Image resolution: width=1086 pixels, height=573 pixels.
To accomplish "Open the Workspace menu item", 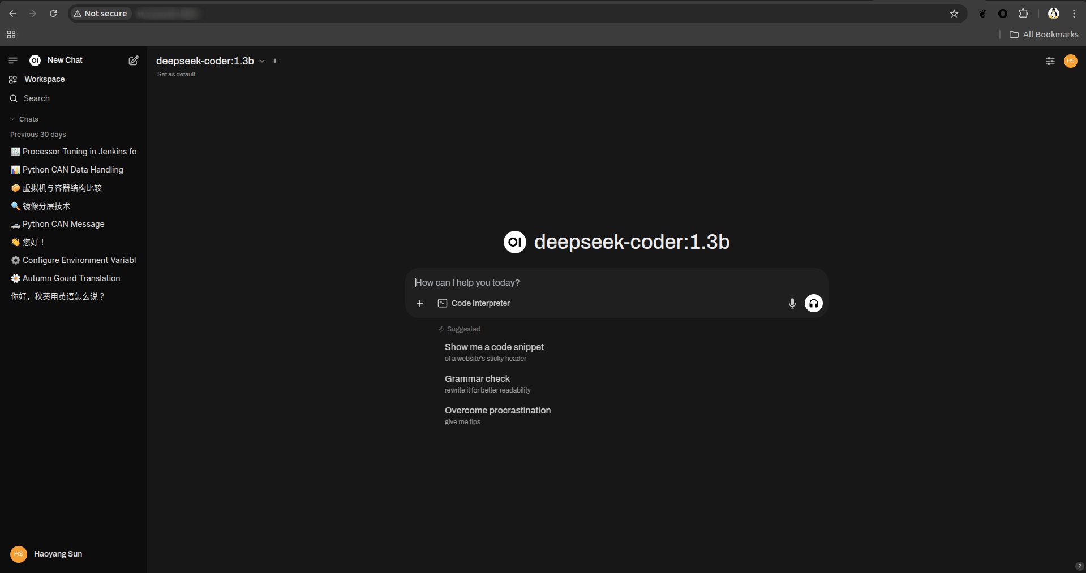I will [44, 79].
